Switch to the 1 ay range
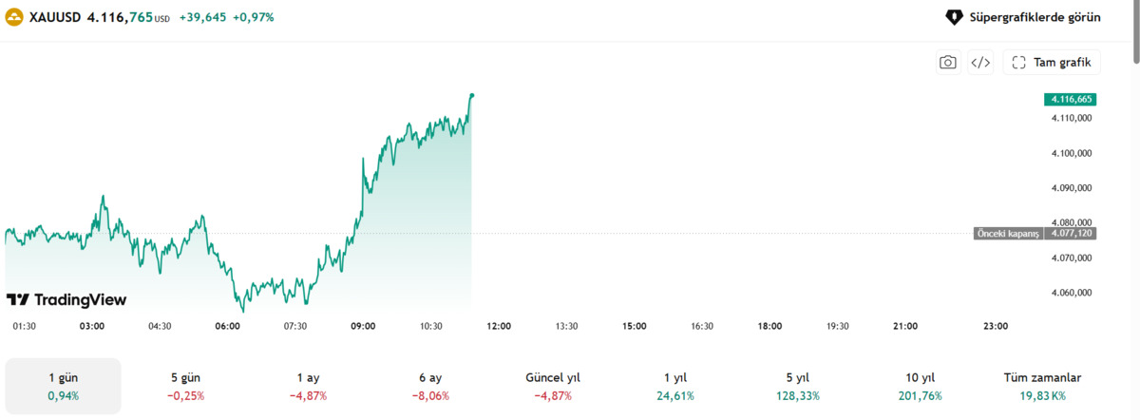Viewport: 1140px width, 420px height. (308, 386)
